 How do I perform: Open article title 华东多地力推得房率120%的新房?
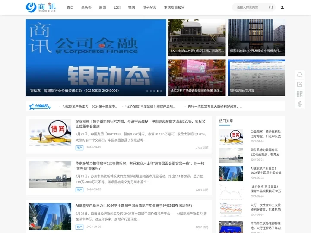pos(140,166)
